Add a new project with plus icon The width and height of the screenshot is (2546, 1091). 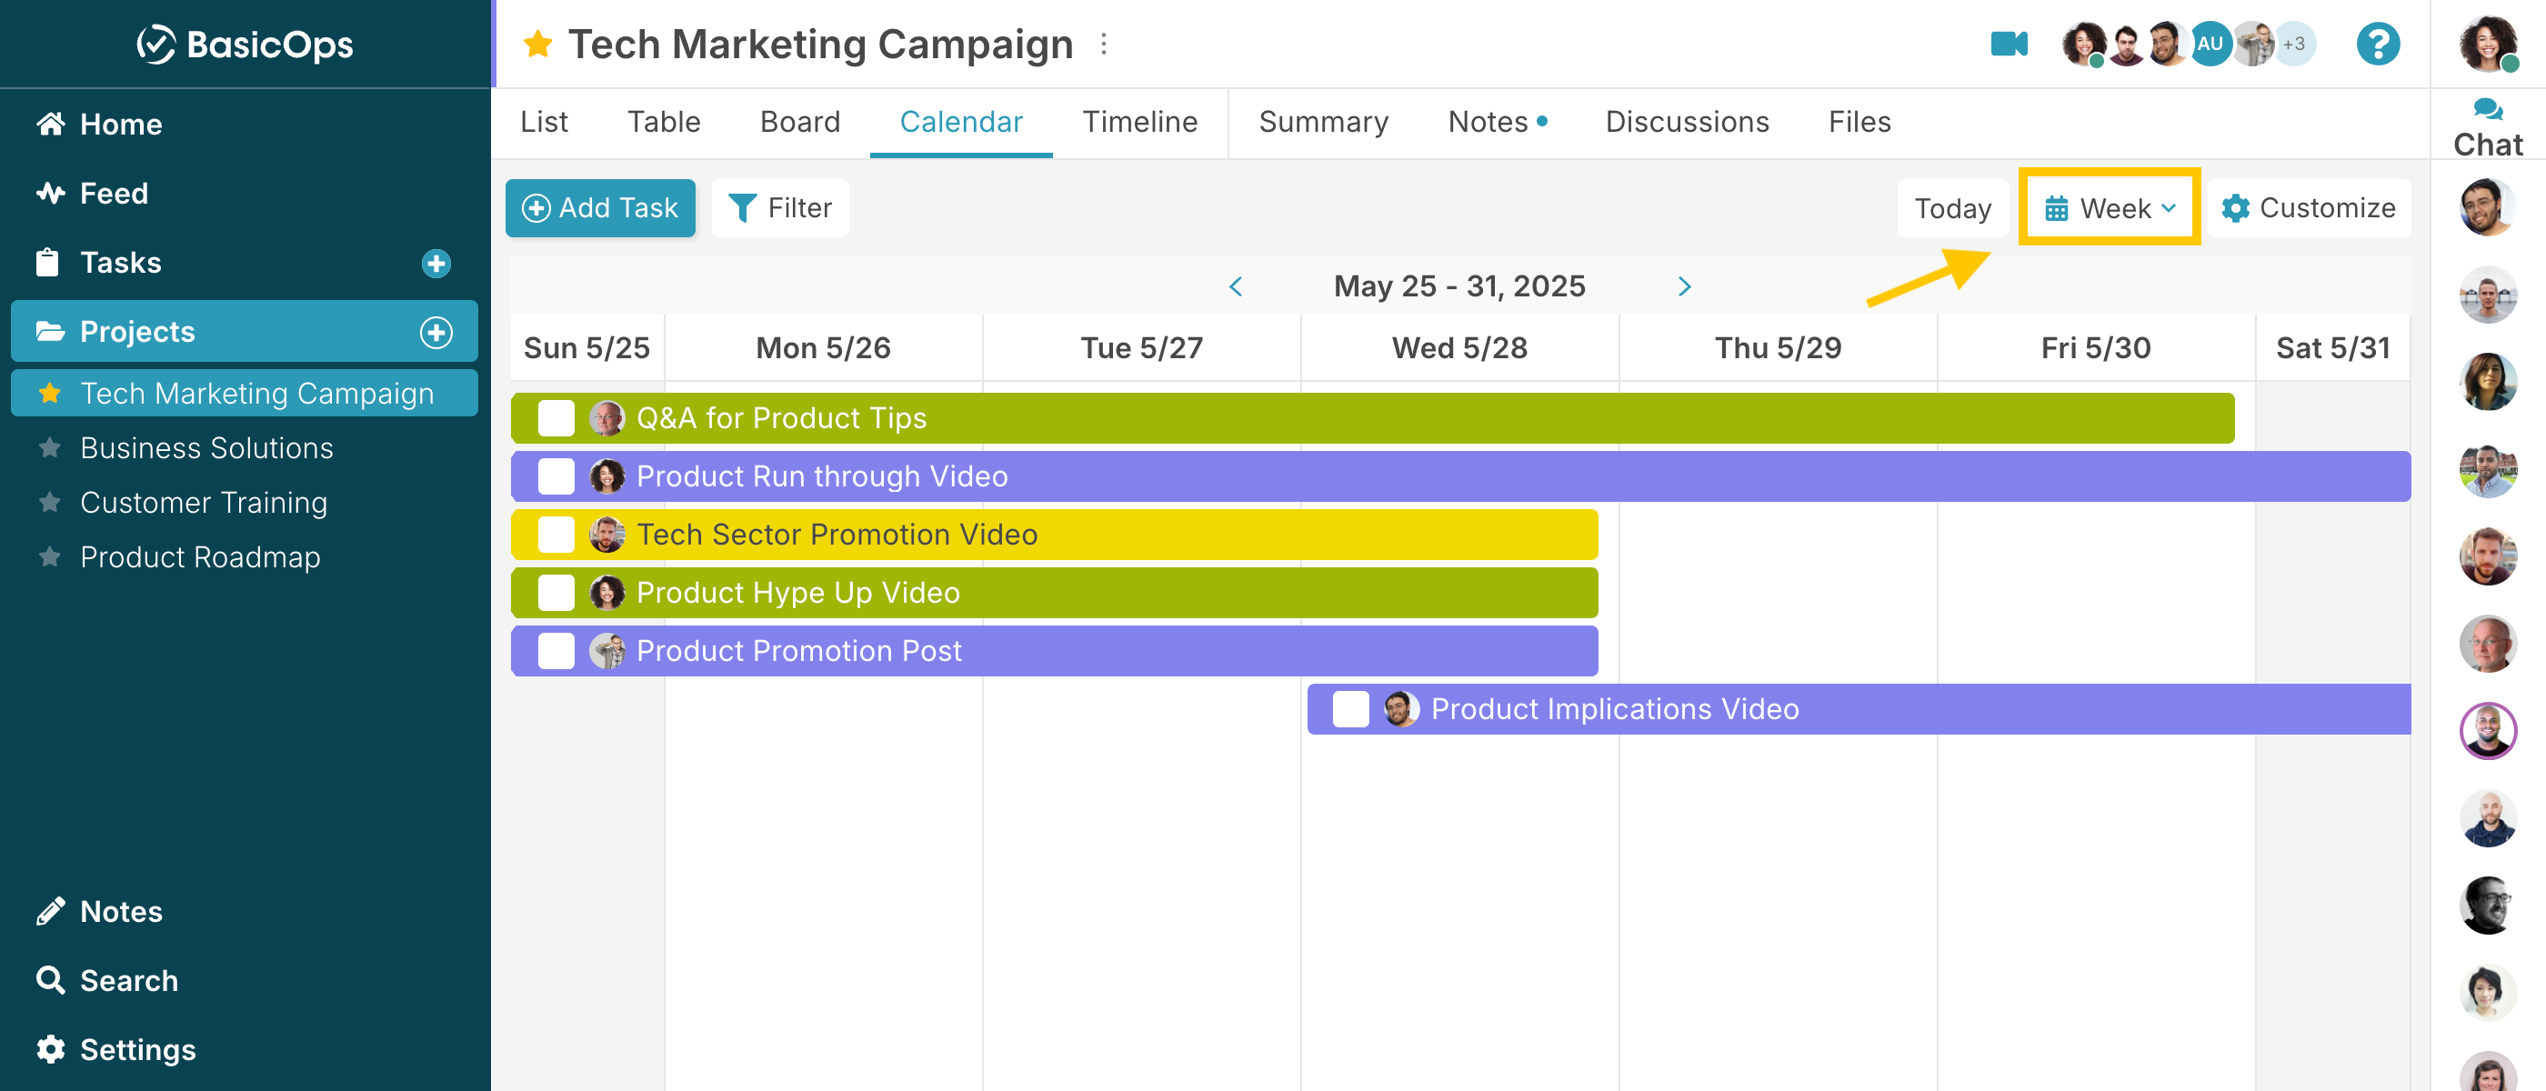pyautogui.click(x=436, y=332)
